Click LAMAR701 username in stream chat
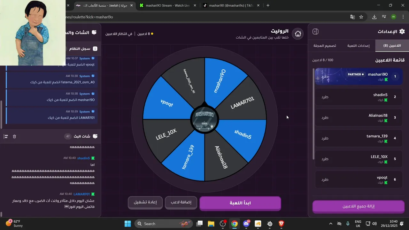This screenshot has height=230, width=409. click(x=82, y=194)
